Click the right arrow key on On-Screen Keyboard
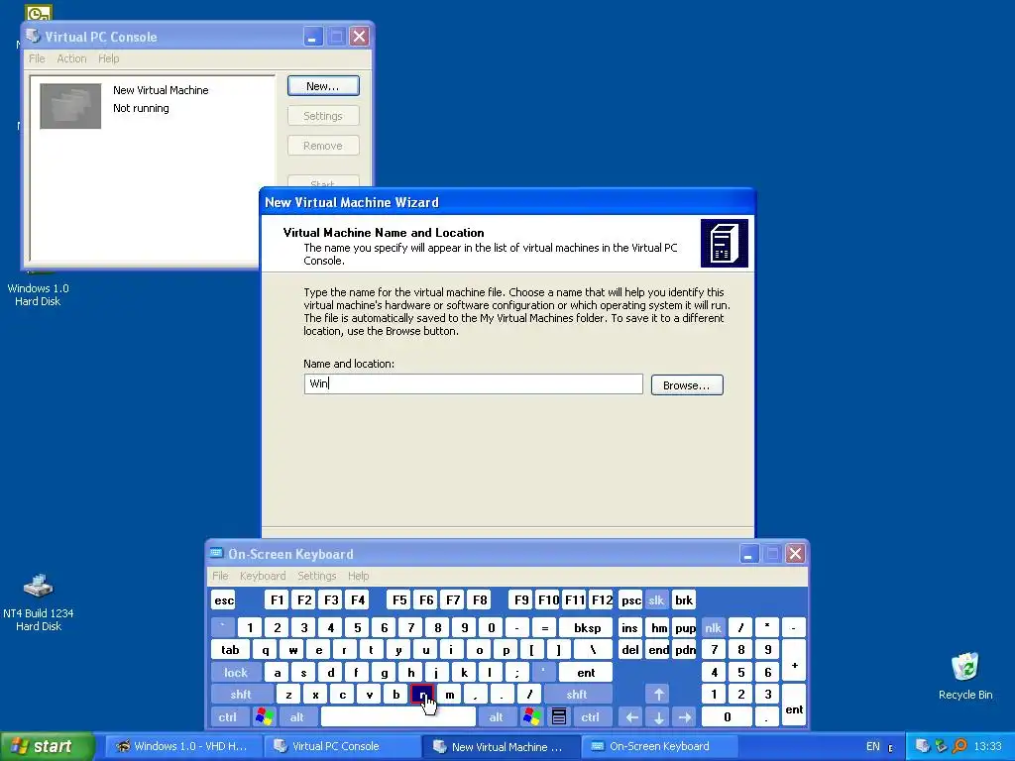The image size is (1015, 761). 685,716
